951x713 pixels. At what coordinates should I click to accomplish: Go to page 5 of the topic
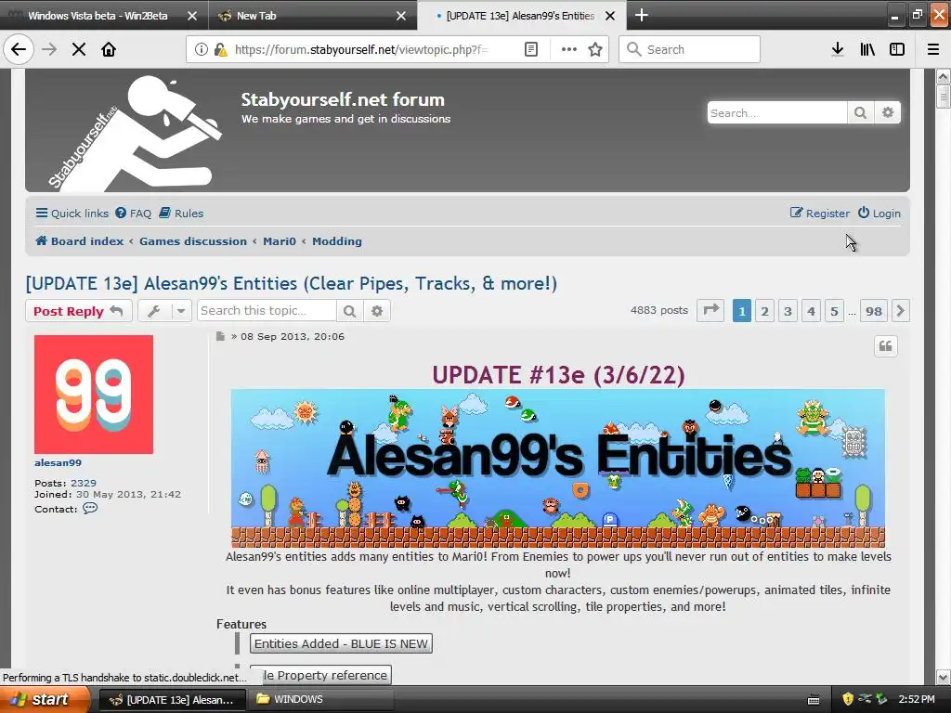pos(834,311)
